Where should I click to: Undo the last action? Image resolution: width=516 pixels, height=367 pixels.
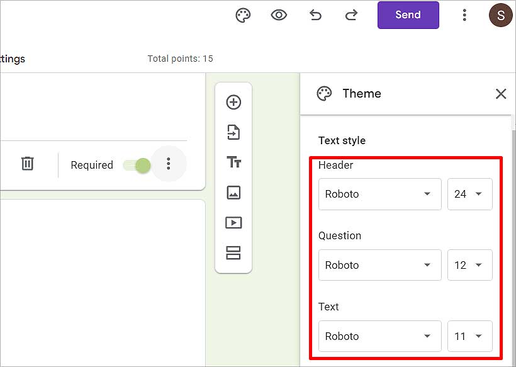pyautogui.click(x=315, y=15)
